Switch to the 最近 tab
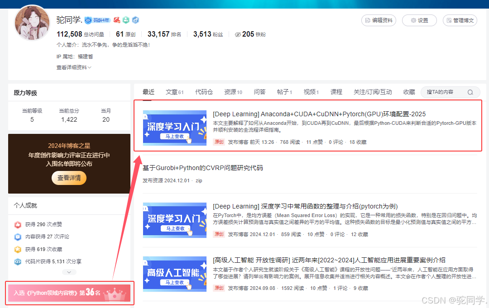 (x=149, y=92)
